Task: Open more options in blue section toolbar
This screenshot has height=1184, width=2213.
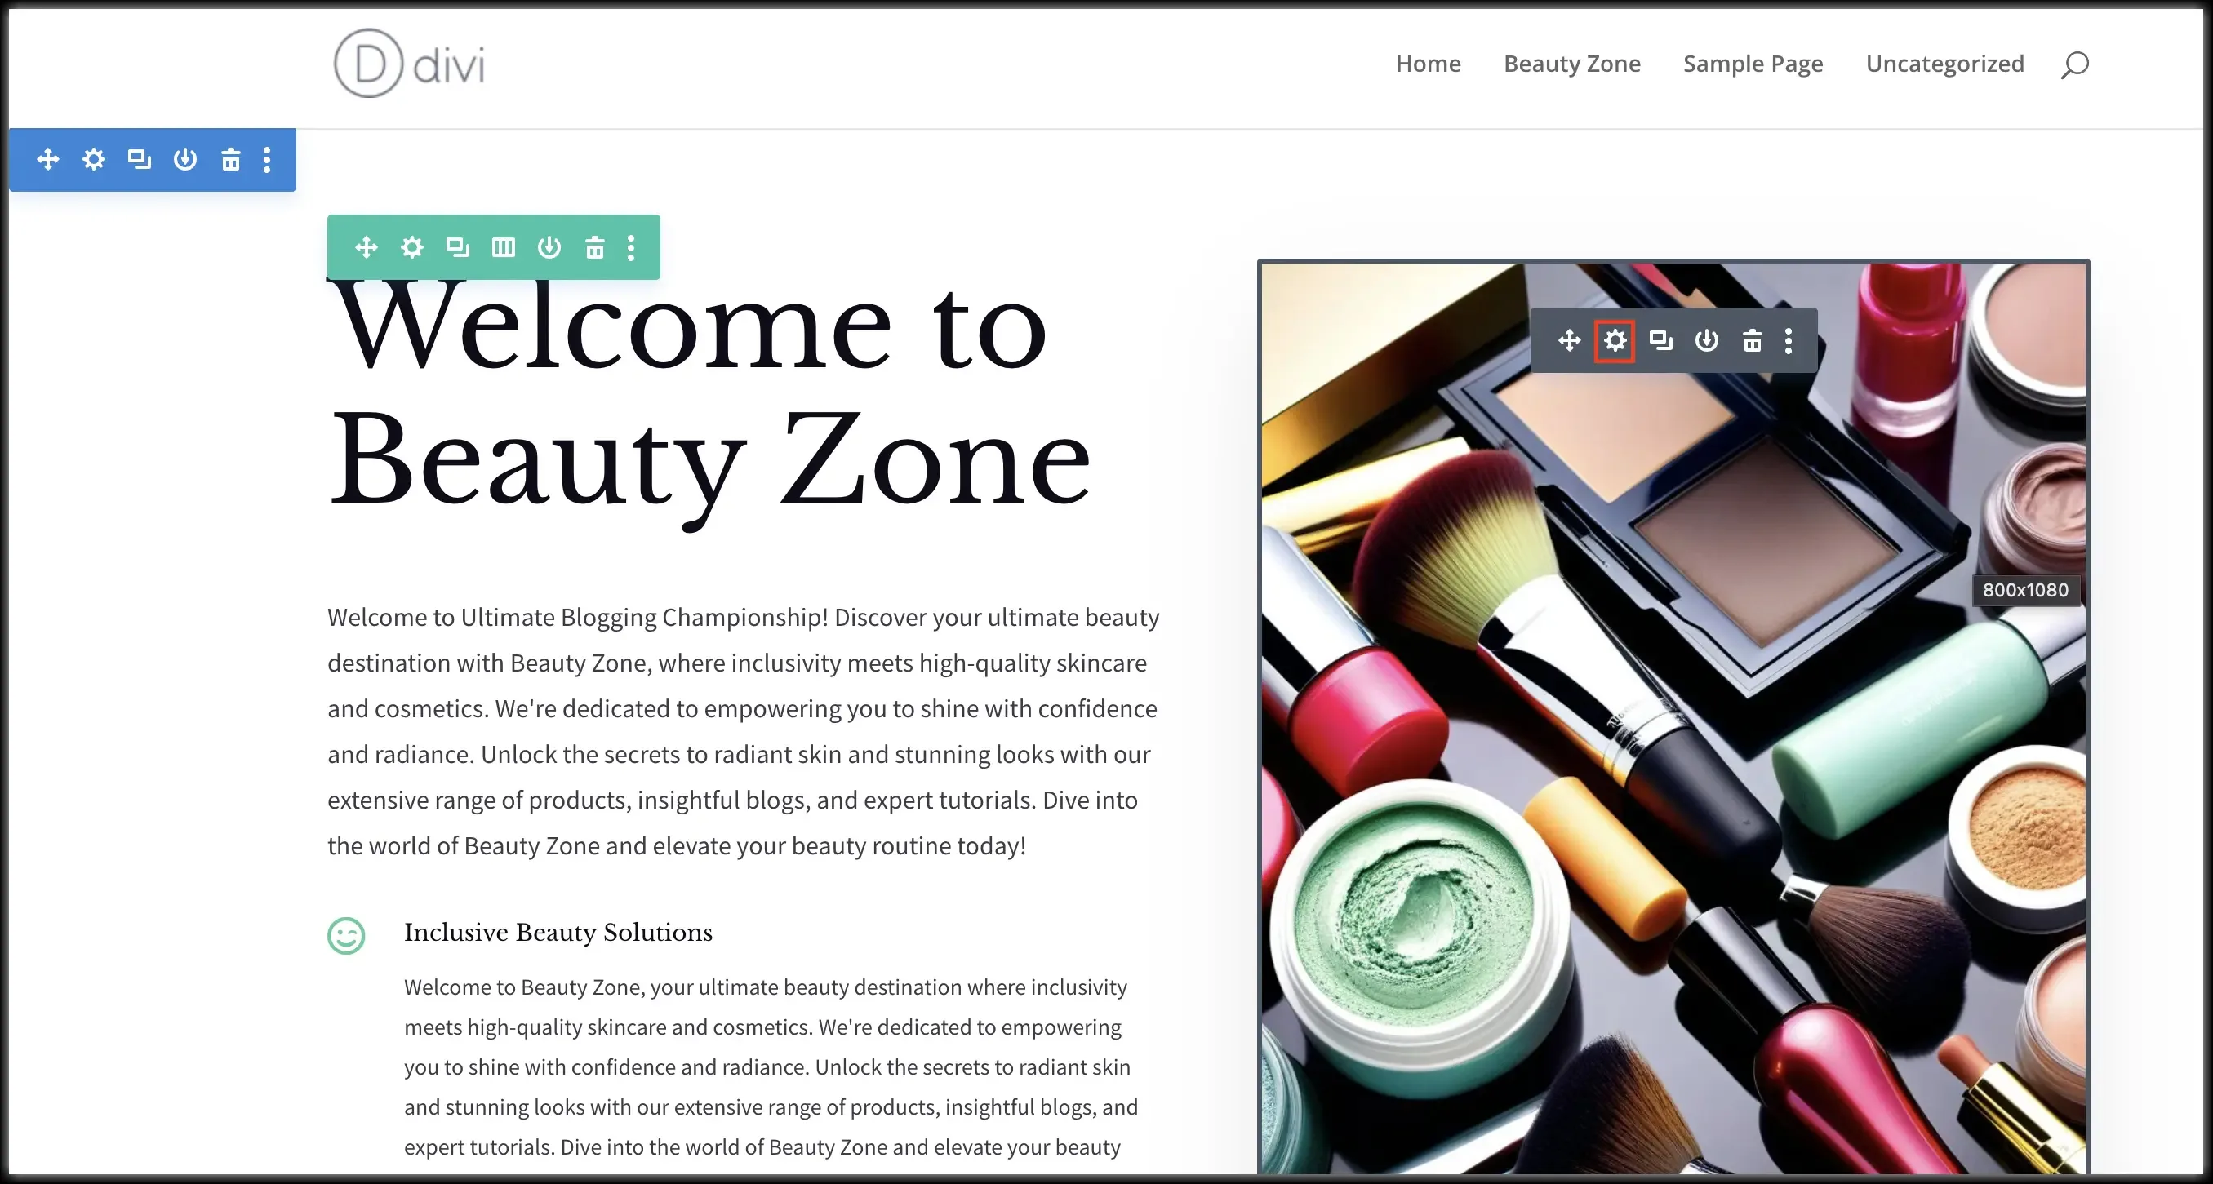Action: coord(267,159)
